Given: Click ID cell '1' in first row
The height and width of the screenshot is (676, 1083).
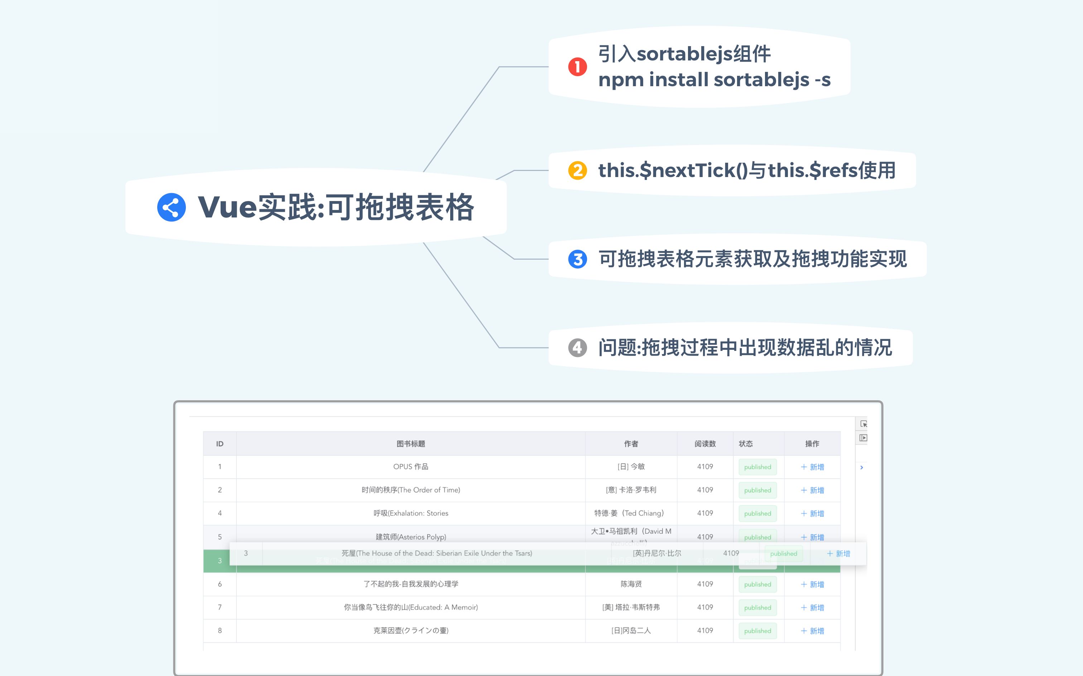Looking at the screenshot, I should [x=220, y=466].
